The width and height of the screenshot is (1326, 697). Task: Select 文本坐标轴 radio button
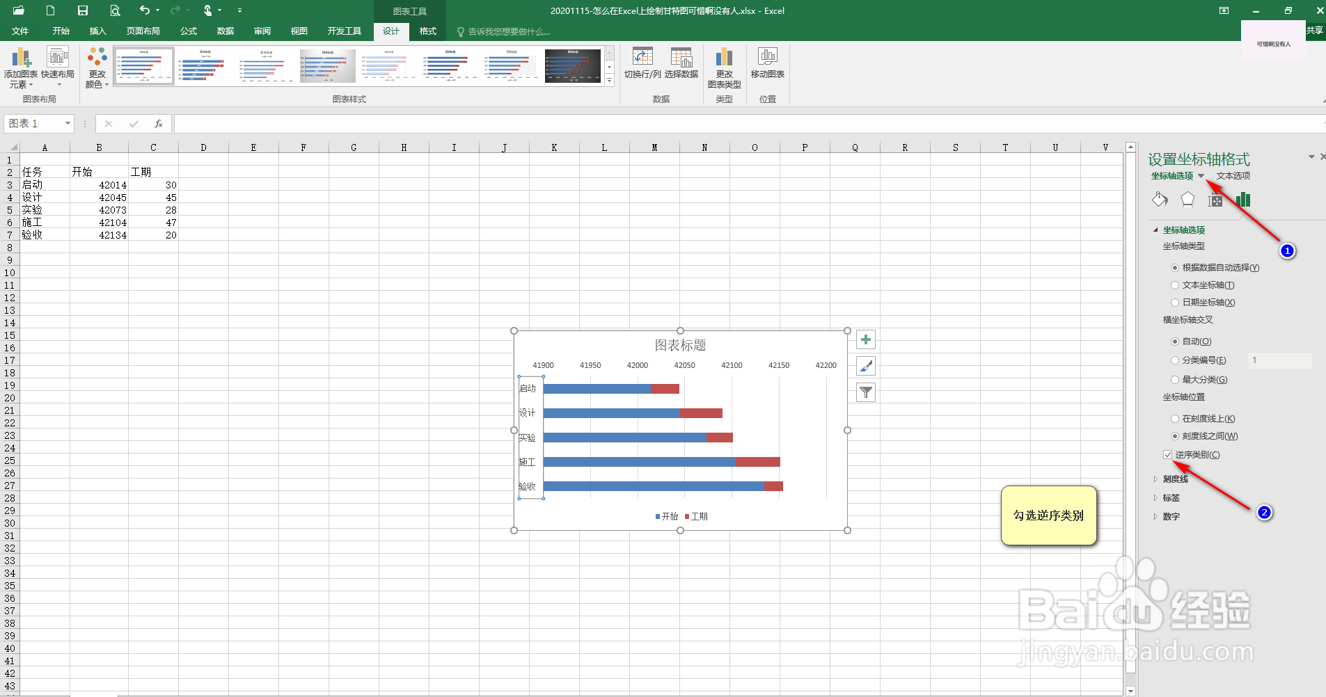tap(1175, 285)
